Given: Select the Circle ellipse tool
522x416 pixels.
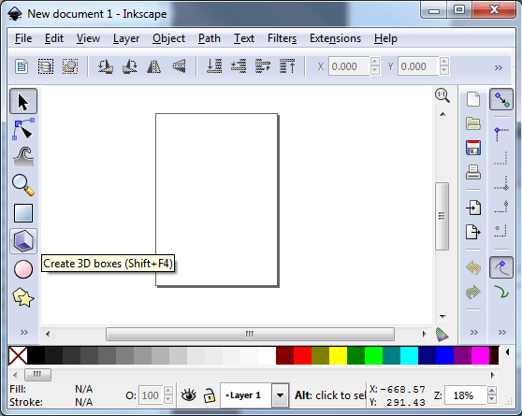Looking at the screenshot, I should (x=23, y=269).
